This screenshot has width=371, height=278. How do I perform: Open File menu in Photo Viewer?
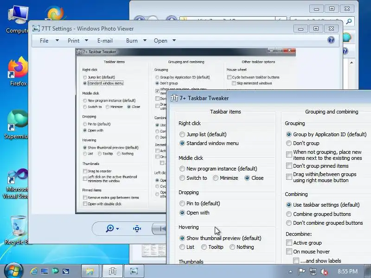(44, 41)
